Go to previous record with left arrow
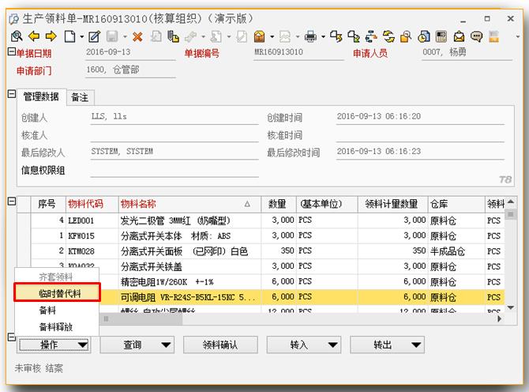The height and width of the screenshot is (392, 529). (34, 36)
